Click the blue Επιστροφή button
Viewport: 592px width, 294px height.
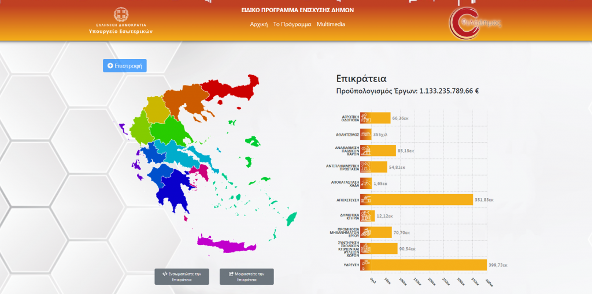coord(125,66)
